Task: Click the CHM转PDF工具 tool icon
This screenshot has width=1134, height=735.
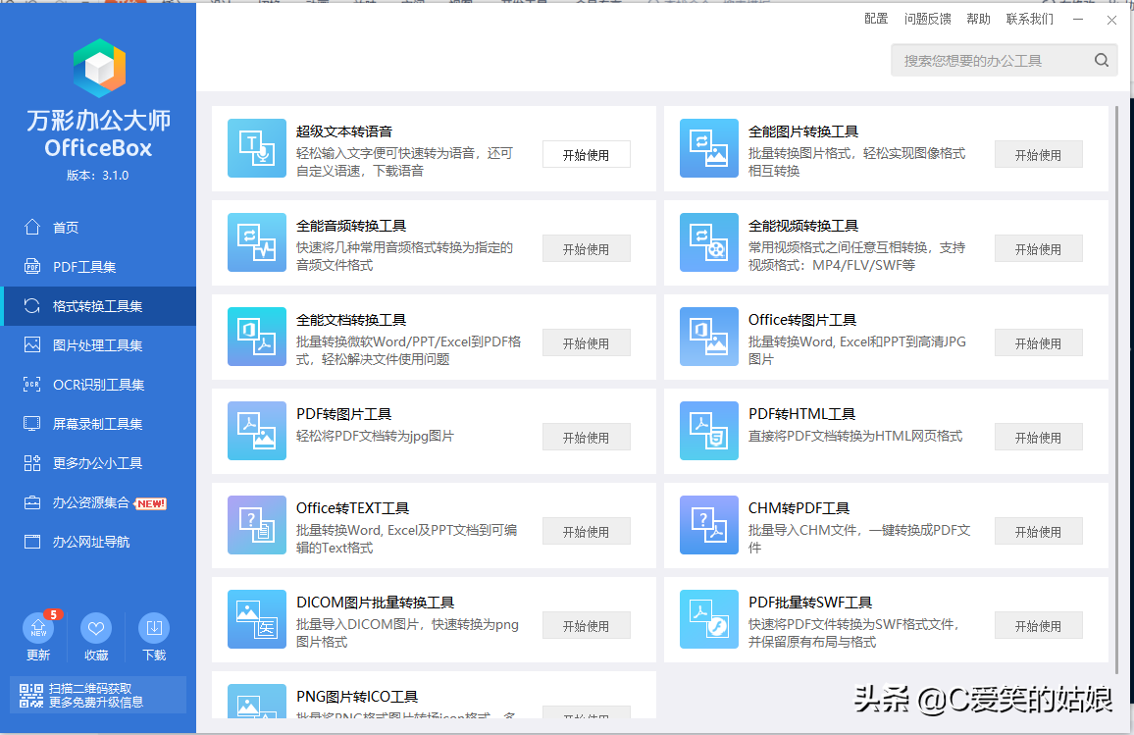Action: point(708,525)
